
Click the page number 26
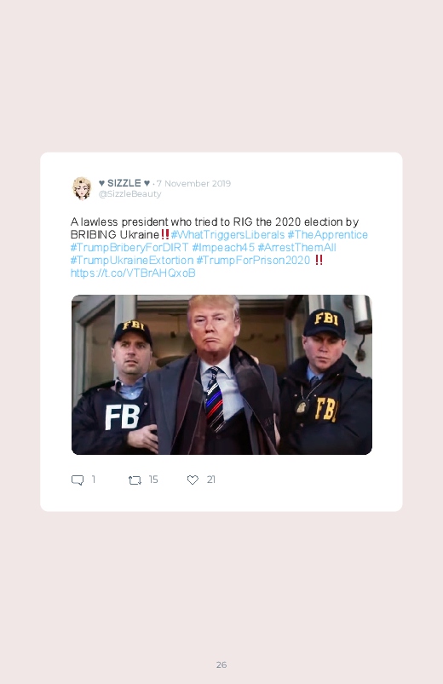pos(221,664)
